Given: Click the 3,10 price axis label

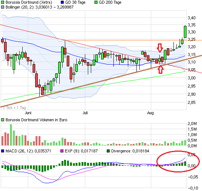Looking at the screenshot, I should [192, 62].
